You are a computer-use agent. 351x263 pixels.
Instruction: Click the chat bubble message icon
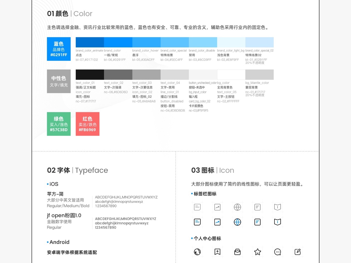(x=278, y=252)
